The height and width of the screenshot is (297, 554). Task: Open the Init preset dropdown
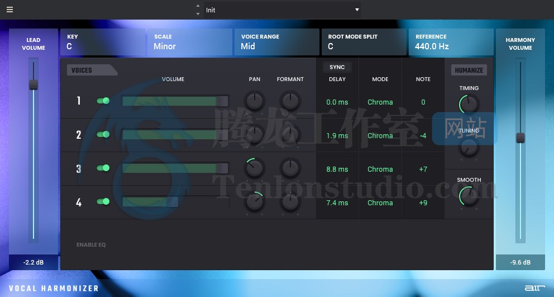pyautogui.click(x=282, y=10)
